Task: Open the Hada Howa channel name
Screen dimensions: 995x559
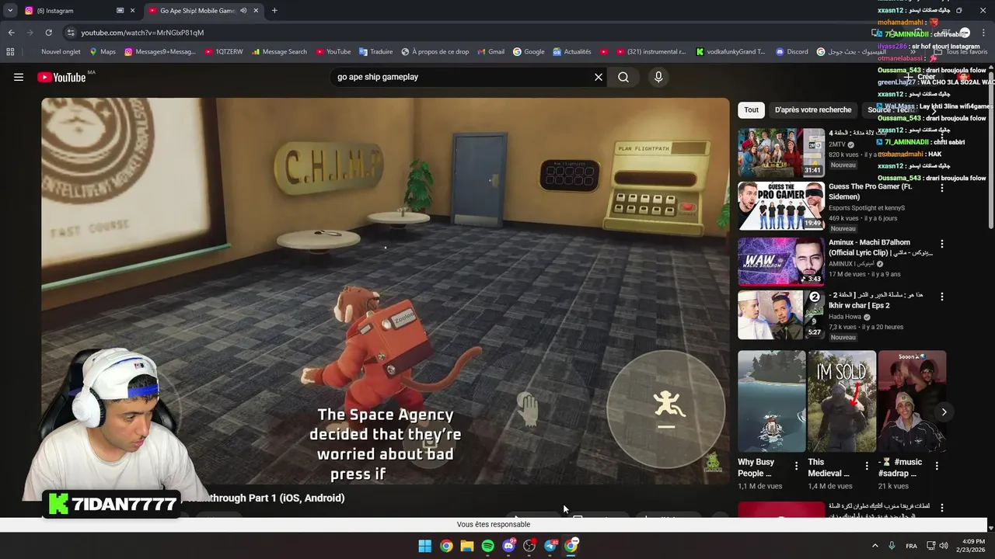Action: click(x=845, y=317)
